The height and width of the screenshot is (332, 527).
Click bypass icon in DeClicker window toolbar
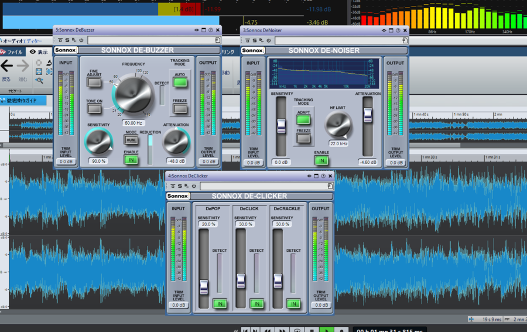pyautogui.click(x=173, y=186)
